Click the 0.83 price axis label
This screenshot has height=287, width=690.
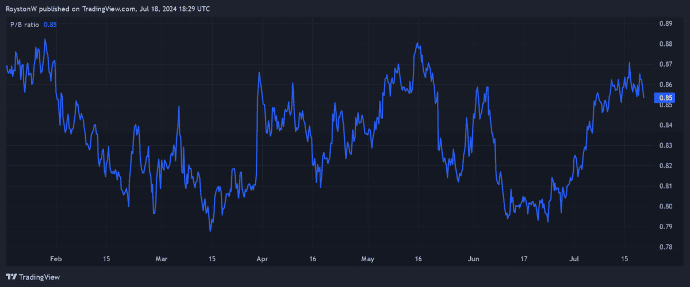point(665,146)
